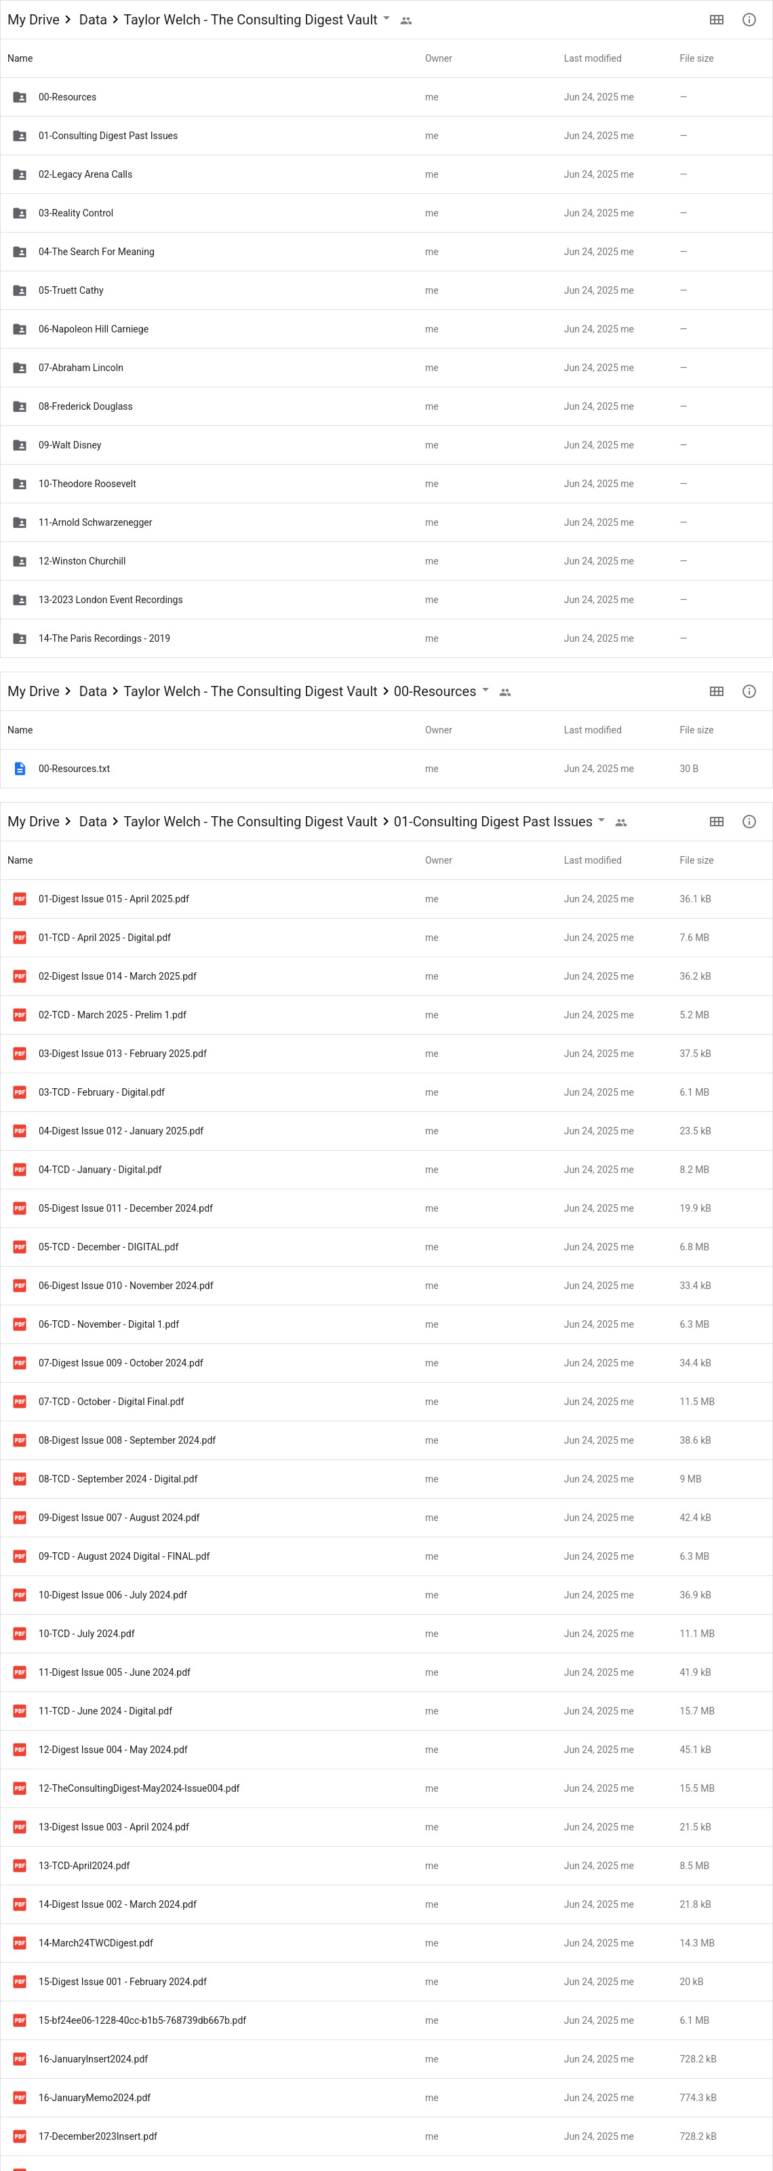Click PDF icon of 02-TCD - March 2025 - Prelim 1.pdf
The image size is (773, 2171).
(20, 1016)
